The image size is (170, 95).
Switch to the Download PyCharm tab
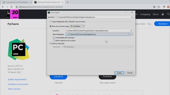click(49, 2)
